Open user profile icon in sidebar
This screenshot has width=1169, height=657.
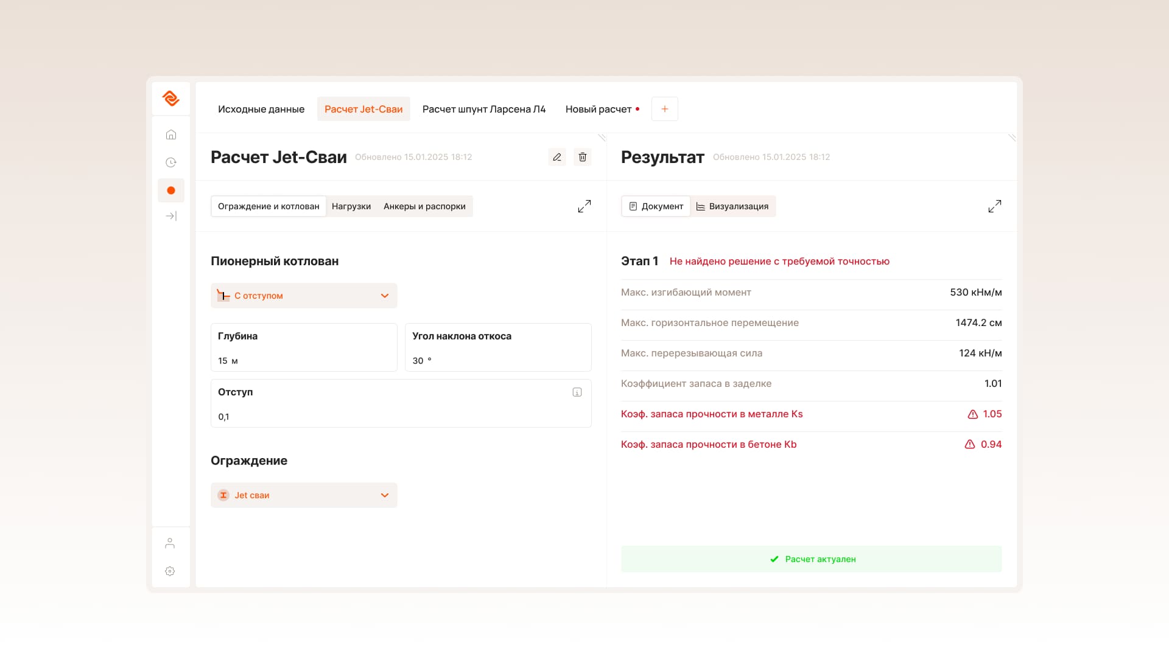[170, 543]
